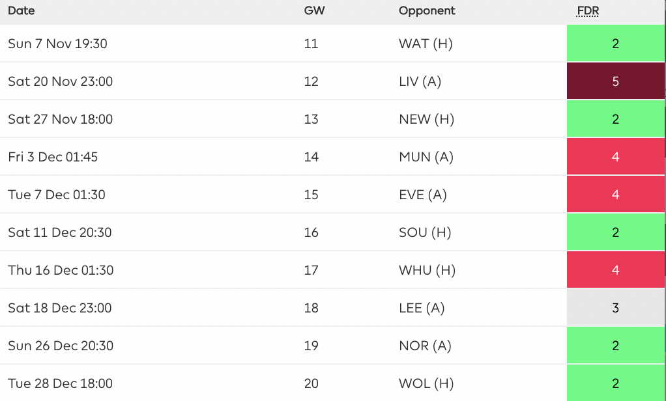Select the LEE (A) opponent entry

pyautogui.click(x=422, y=308)
